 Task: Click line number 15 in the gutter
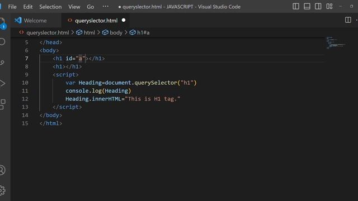tap(25, 123)
